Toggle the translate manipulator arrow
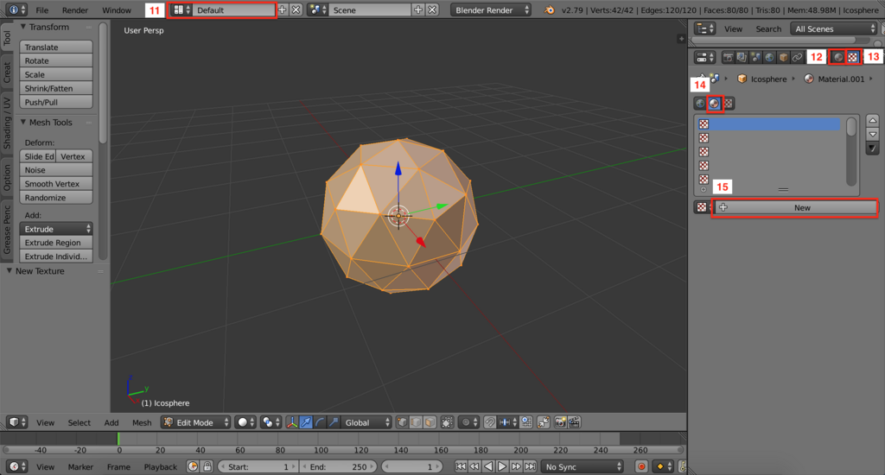The image size is (885, 475). click(306, 422)
